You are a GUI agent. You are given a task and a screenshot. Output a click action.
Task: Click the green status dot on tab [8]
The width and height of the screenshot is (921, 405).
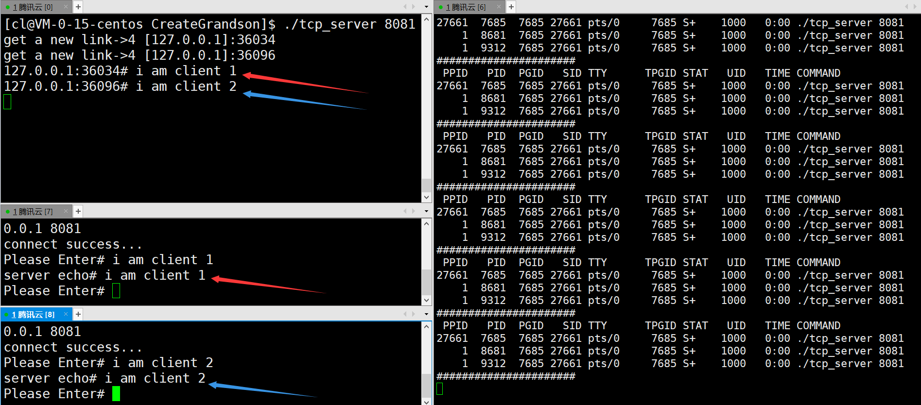(7, 315)
